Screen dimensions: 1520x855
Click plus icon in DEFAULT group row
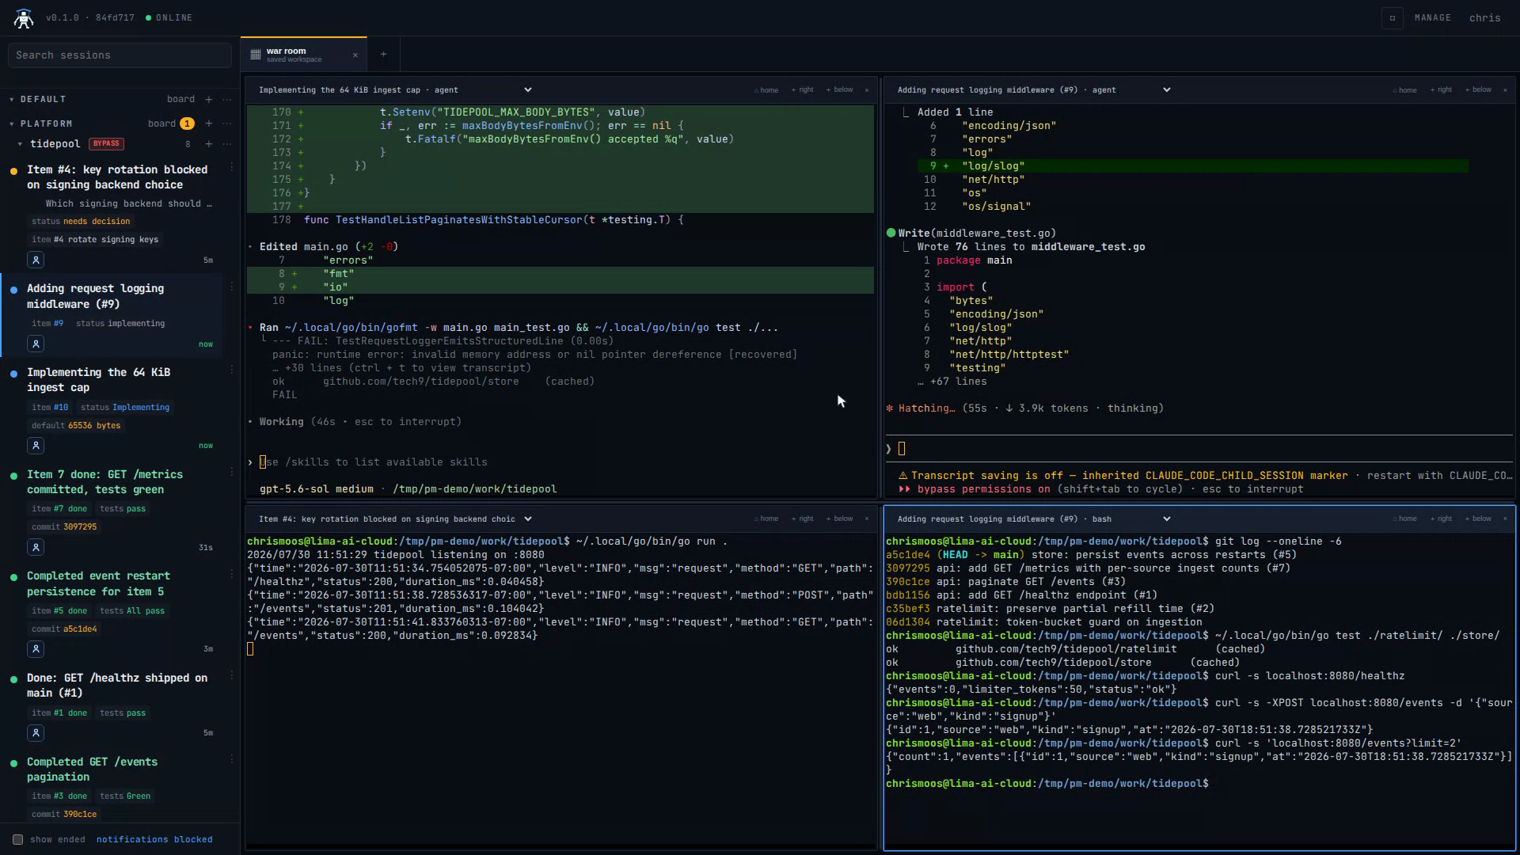pyautogui.click(x=209, y=100)
